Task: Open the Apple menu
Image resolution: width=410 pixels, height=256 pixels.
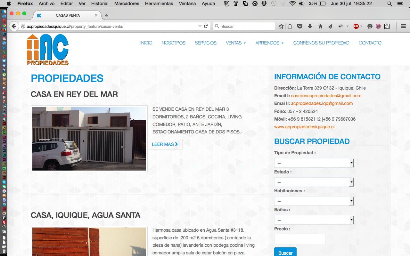Action: click(9, 4)
